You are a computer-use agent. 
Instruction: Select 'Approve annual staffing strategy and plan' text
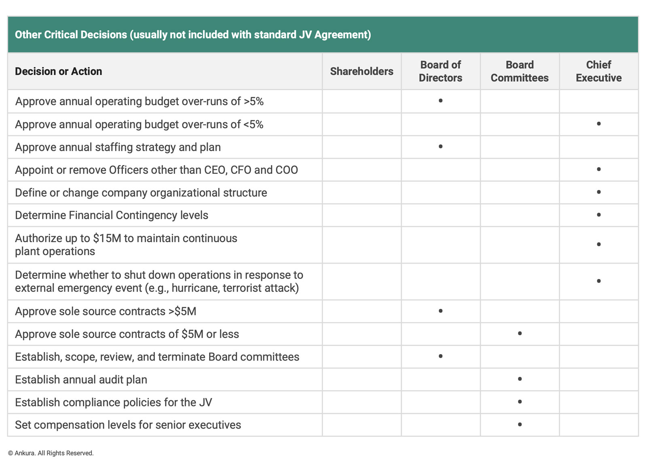[x=118, y=147]
